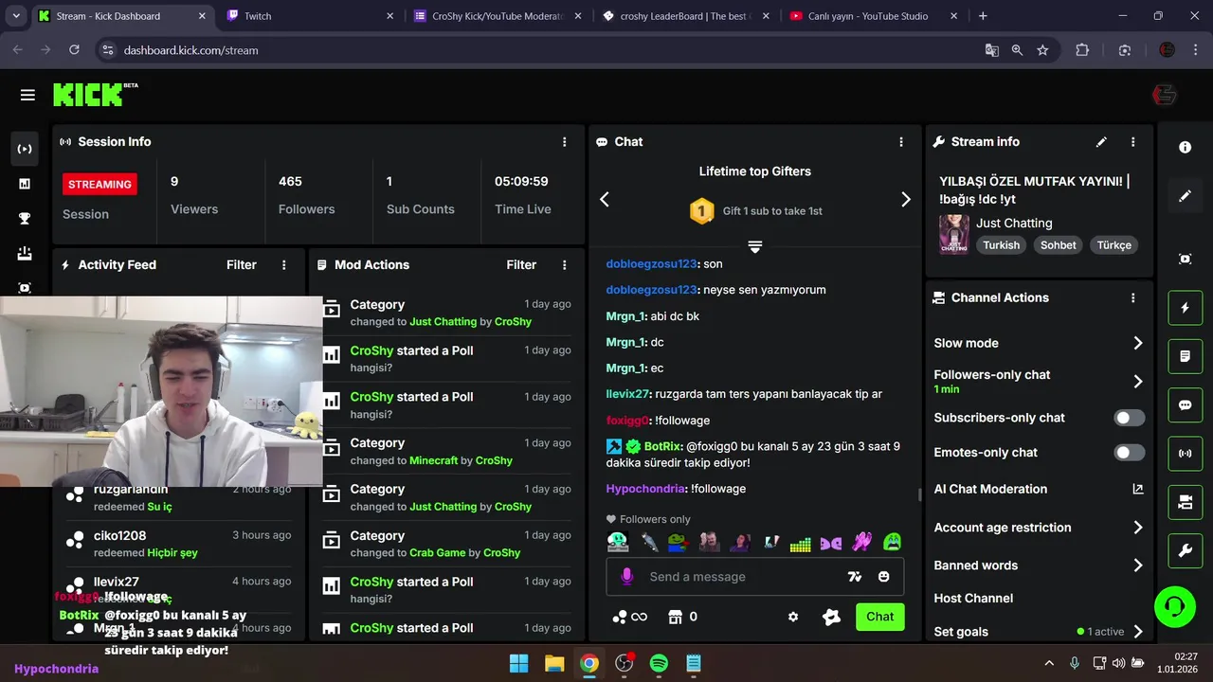The image size is (1213, 682).
Task: Switch to the Twitch browser tab
Action: (311, 16)
